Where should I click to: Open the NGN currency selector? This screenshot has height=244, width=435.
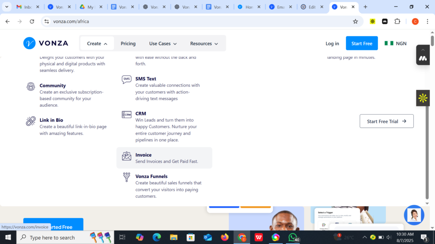click(395, 44)
